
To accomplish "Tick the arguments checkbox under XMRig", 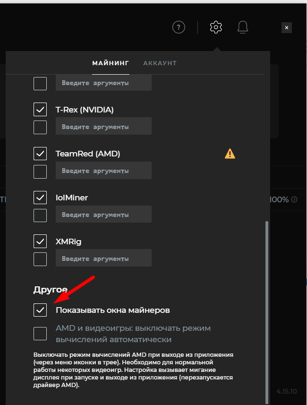I will (x=40, y=259).
